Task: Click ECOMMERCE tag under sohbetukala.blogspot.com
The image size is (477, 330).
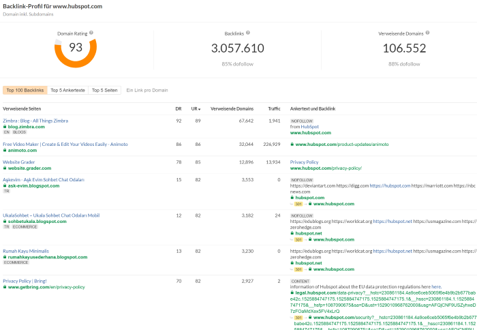Action: [25, 227]
